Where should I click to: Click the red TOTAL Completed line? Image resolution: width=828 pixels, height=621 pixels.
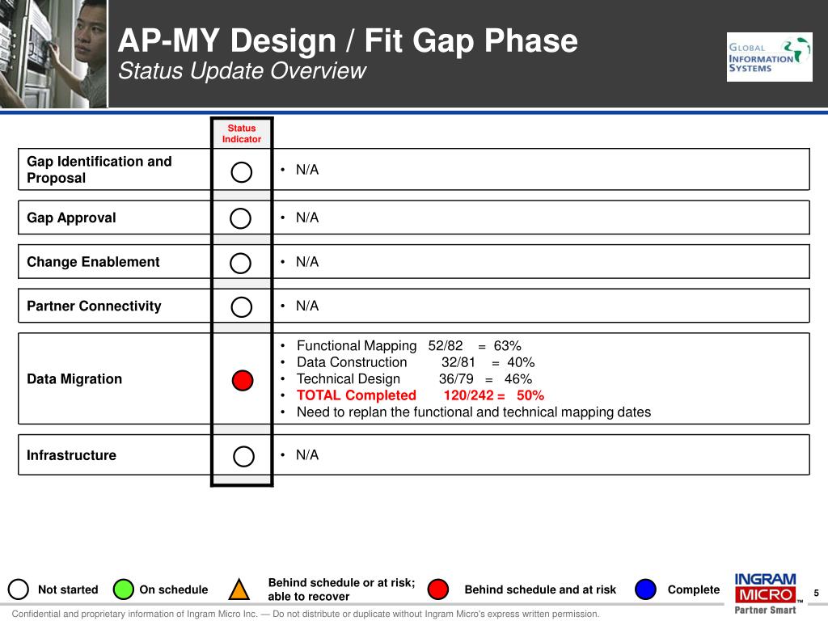(420, 395)
